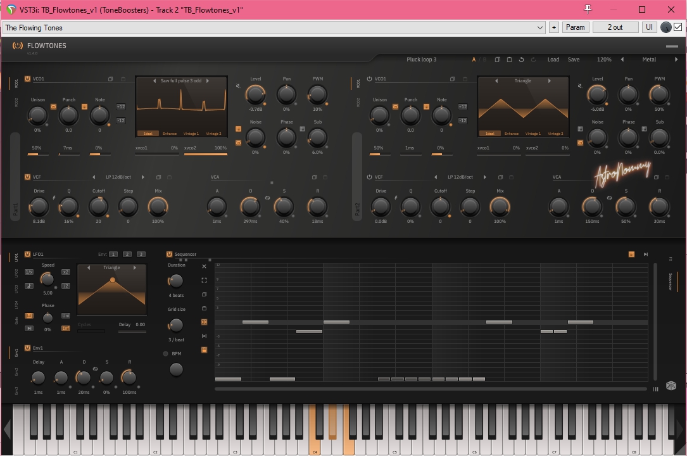Click Part 1 VCF Cutoff knob
Screen dimensions: 687x456
99,206
